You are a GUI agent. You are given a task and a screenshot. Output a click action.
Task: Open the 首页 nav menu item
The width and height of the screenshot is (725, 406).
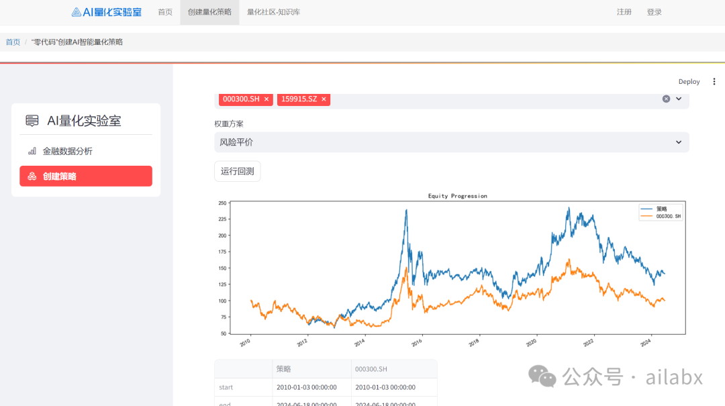coord(165,12)
